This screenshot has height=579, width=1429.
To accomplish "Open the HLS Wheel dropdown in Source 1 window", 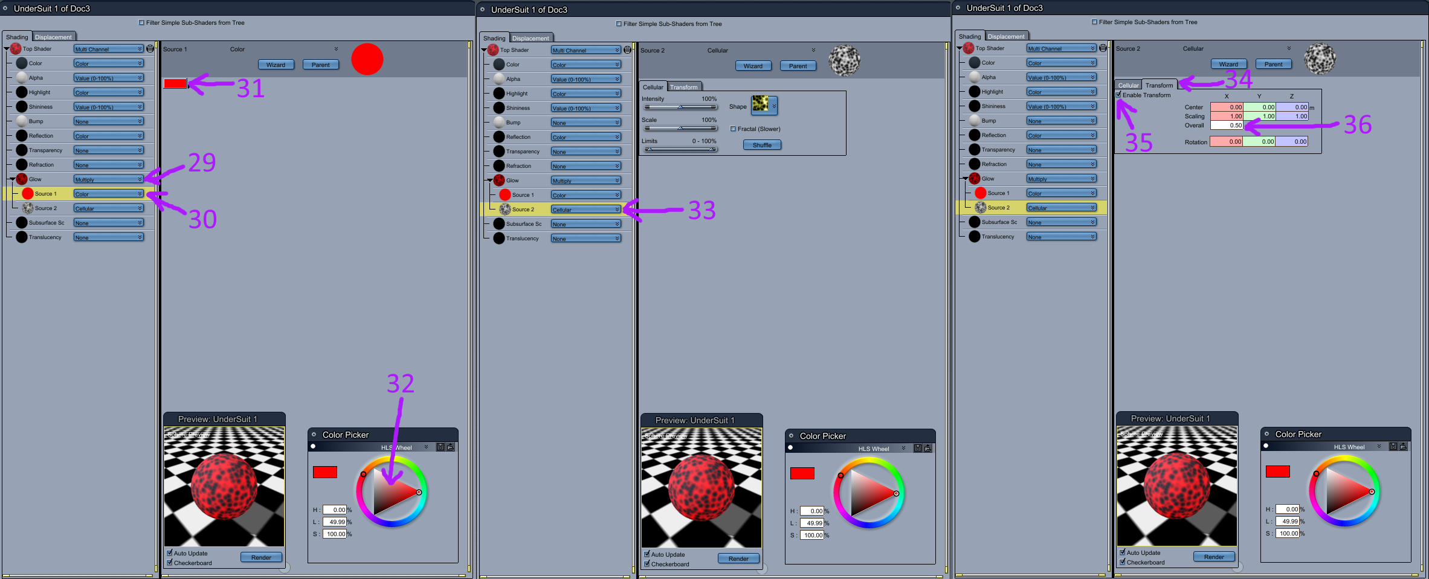I will pyautogui.click(x=404, y=447).
